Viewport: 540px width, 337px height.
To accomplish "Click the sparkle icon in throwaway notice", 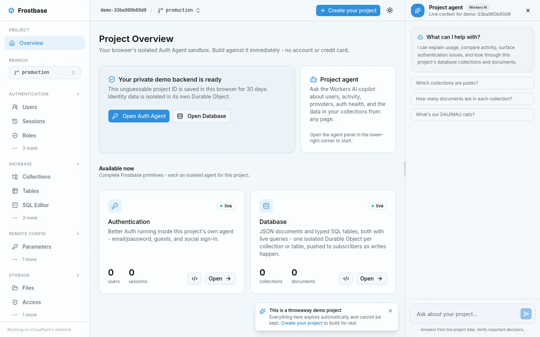I will 262,311.
